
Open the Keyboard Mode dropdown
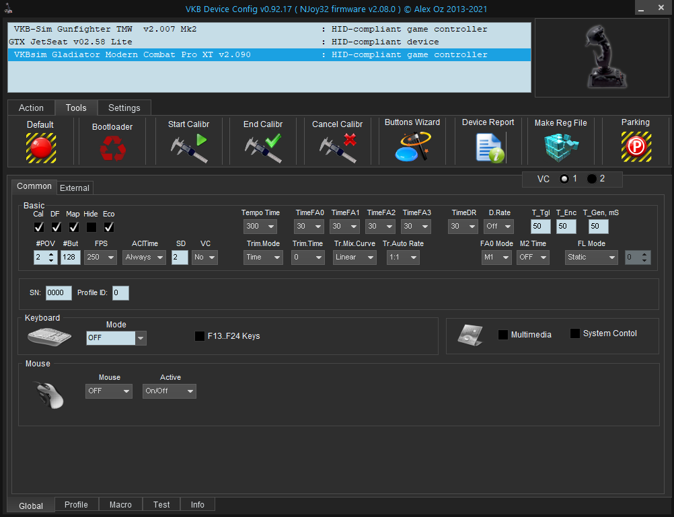point(116,337)
